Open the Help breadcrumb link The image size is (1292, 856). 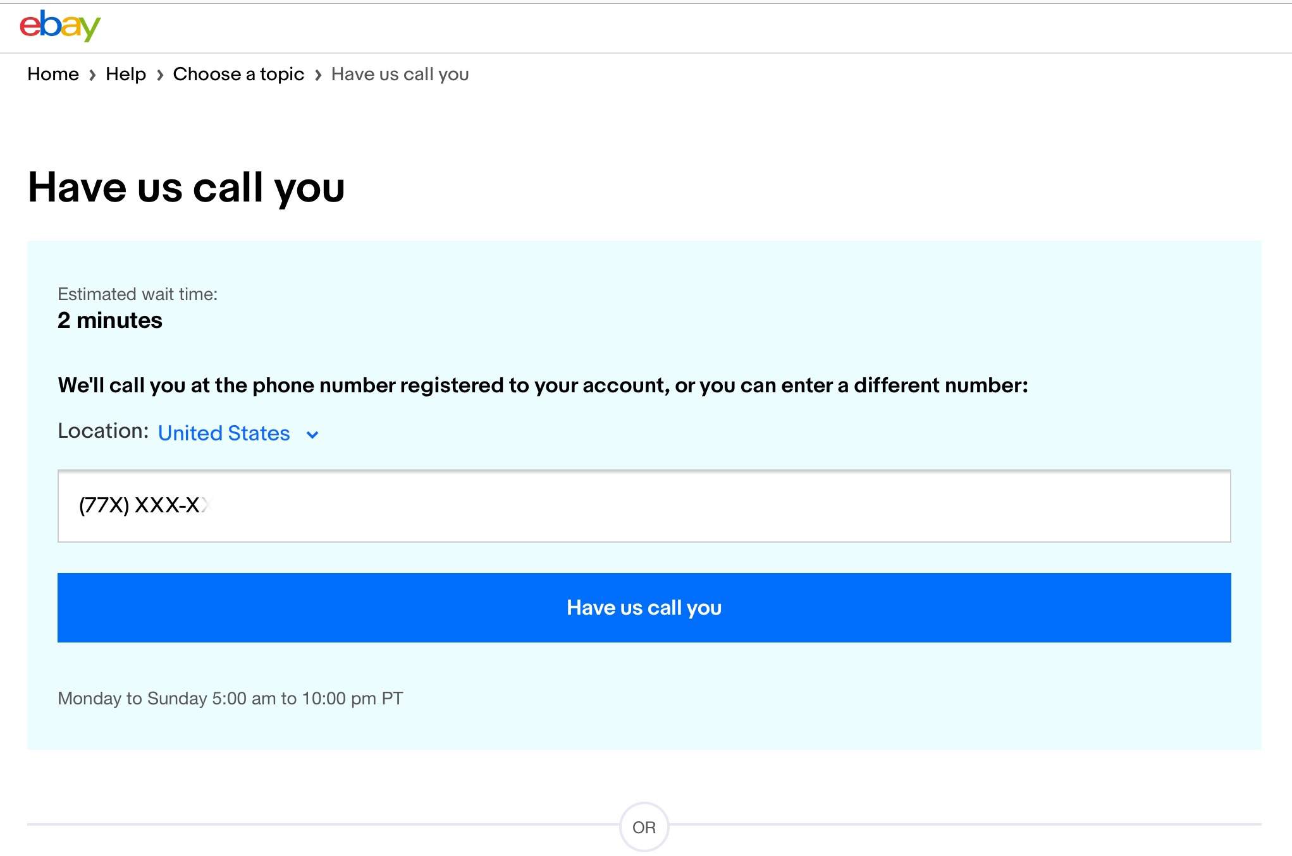pos(126,75)
